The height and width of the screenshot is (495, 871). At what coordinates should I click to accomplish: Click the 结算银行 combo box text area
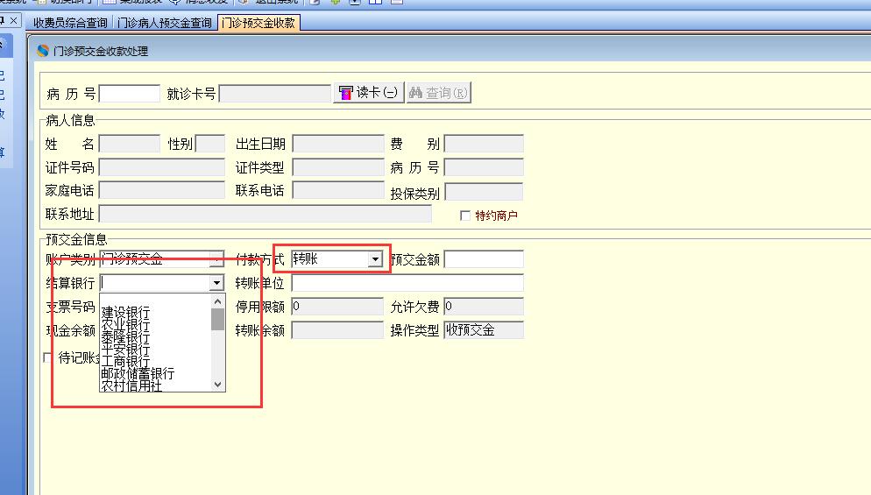tap(155, 283)
